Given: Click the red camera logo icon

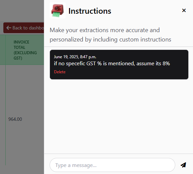Looking at the screenshot, I should pyautogui.click(x=58, y=10).
